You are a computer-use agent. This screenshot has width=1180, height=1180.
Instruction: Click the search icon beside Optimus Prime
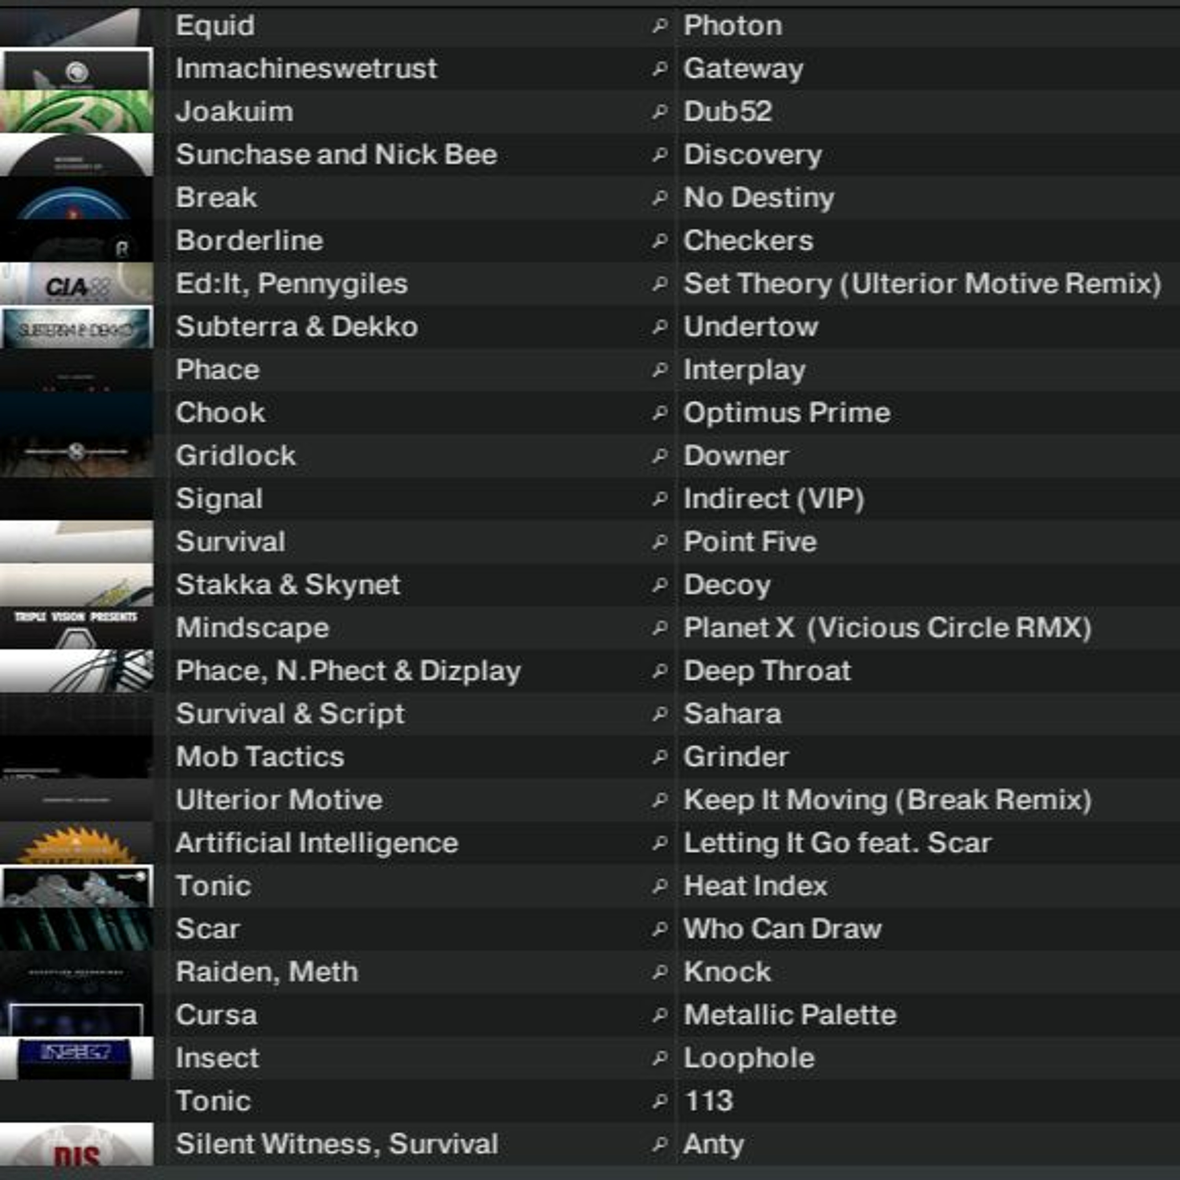point(660,413)
